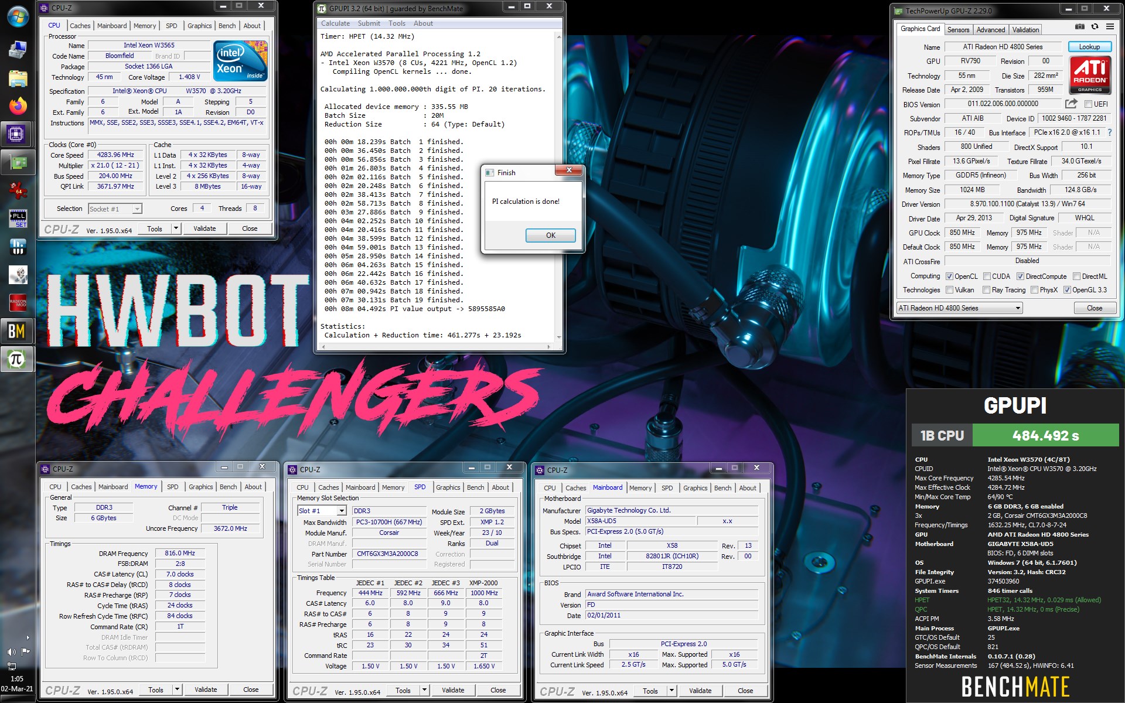Viewport: 1125px width, 703px height.
Task: Toggle the OpenCL computing checkbox
Action: pos(950,277)
